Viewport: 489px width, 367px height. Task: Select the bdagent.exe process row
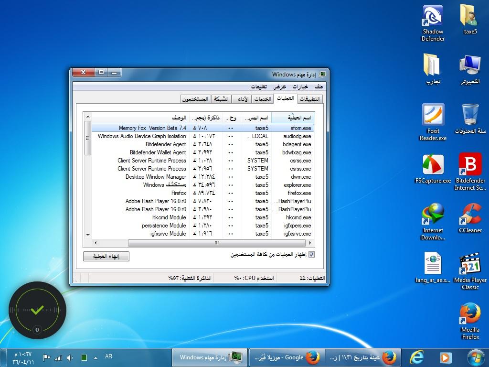tap(202, 144)
